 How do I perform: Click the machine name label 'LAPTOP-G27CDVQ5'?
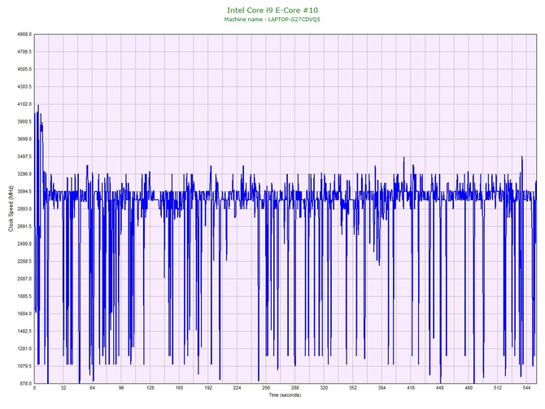point(294,20)
